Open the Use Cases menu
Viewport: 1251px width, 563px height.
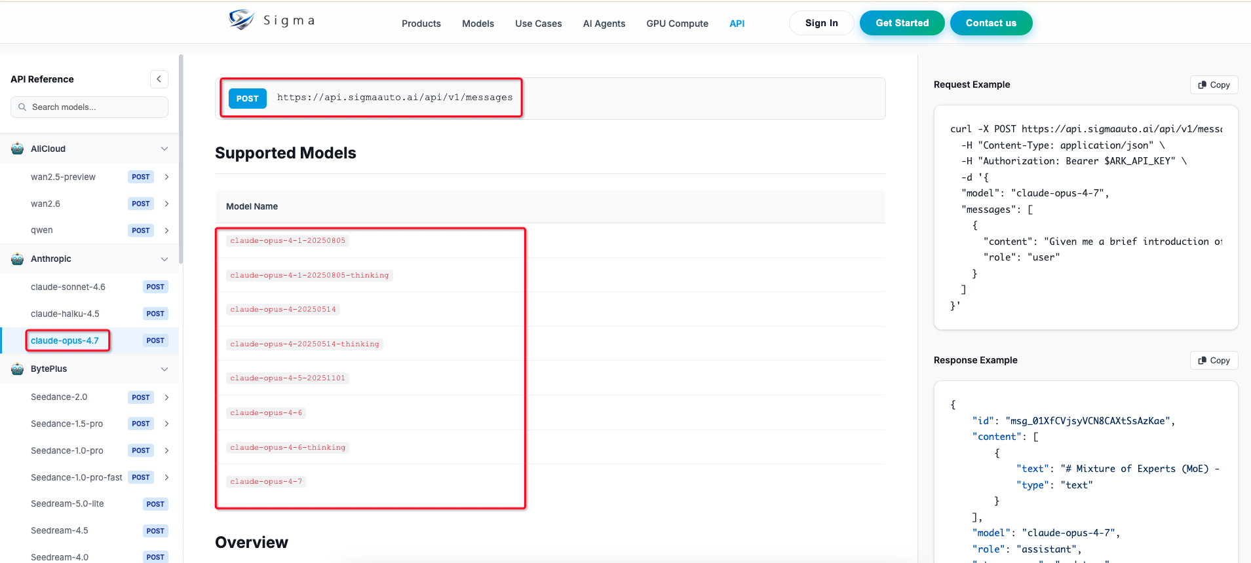(539, 24)
